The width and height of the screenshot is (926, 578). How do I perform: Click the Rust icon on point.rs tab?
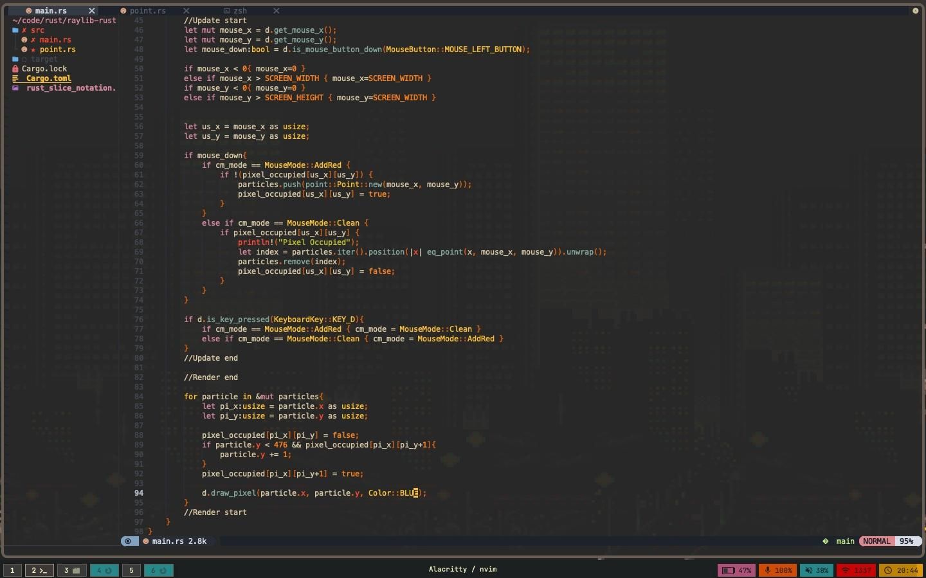tap(123, 11)
